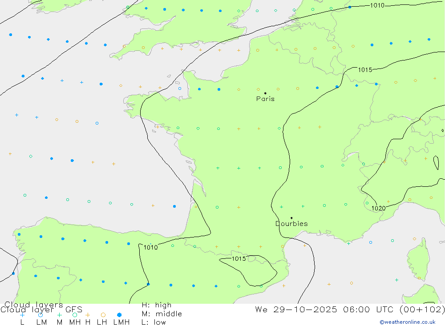Click the 1015 isobar label over Germany
This screenshot has width=445, height=326.
click(x=365, y=70)
